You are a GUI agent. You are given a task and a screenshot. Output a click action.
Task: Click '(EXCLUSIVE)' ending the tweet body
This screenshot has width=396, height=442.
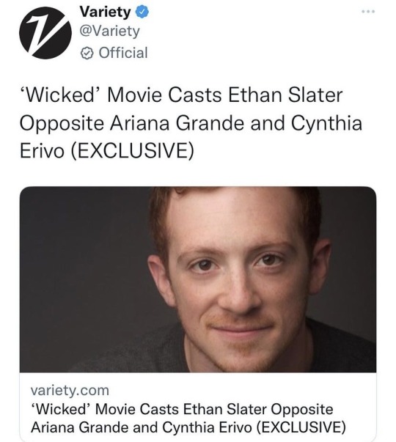point(132,151)
